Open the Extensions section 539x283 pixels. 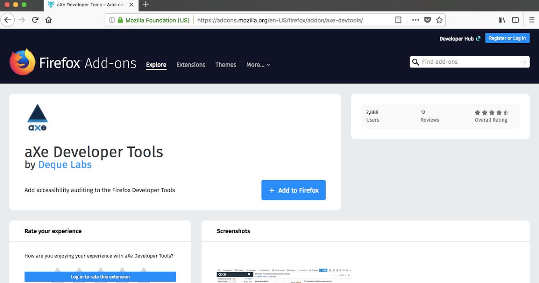coord(191,65)
